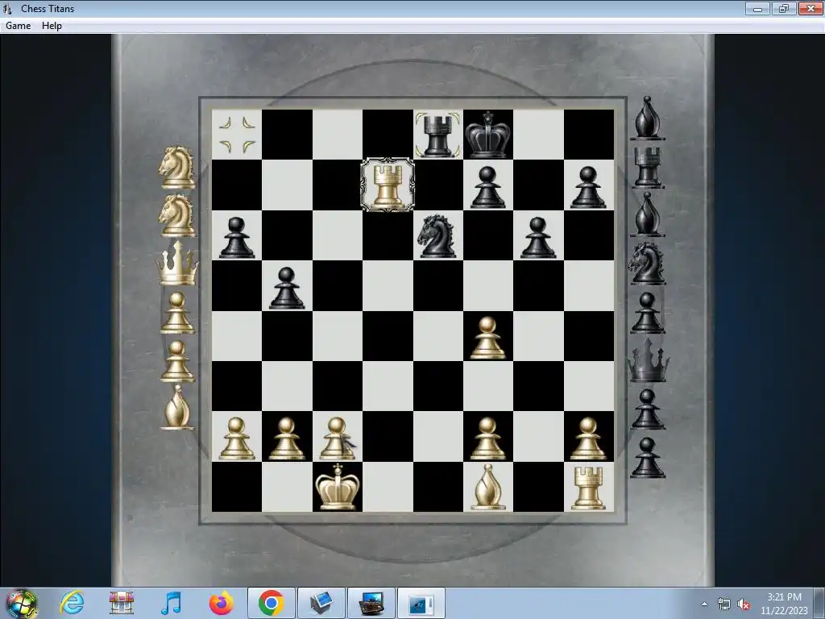
Task: Select the white pawn on f4
Action: [x=487, y=338]
